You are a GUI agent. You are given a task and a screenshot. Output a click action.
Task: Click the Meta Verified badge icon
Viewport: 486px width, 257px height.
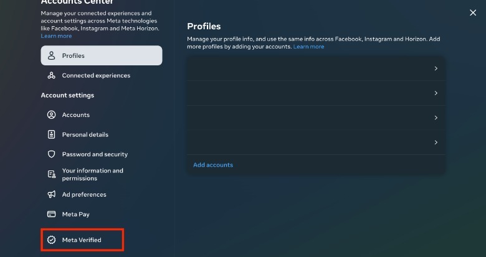click(x=52, y=240)
